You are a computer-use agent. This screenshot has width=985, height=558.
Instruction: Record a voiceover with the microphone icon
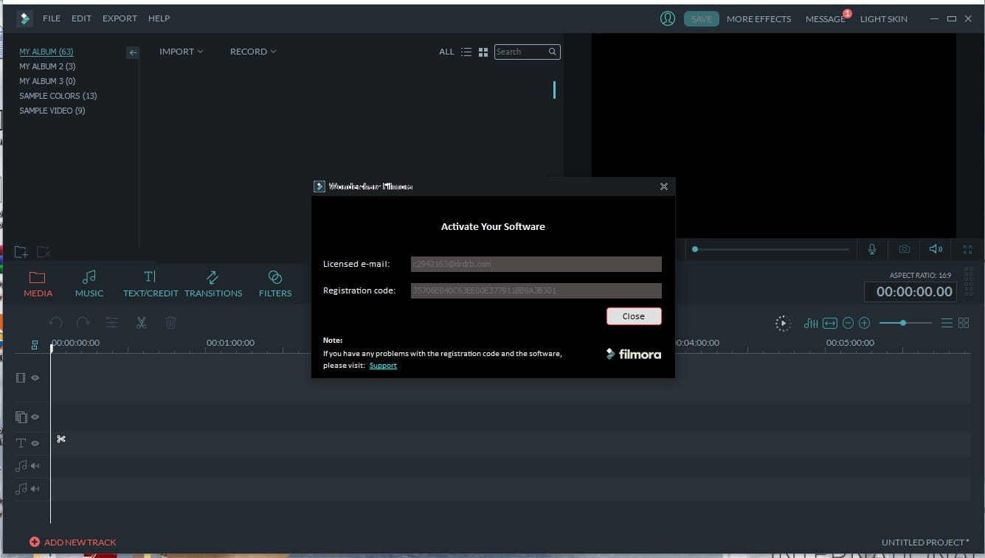coord(872,249)
